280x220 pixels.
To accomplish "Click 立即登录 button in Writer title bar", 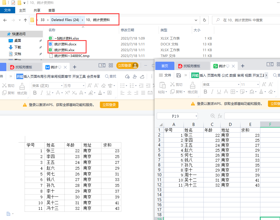I will click(x=127, y=66).
